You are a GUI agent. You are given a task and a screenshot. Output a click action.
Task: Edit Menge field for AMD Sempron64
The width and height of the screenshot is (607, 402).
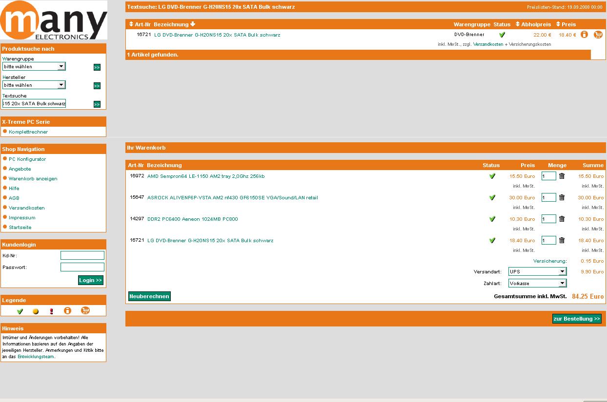pyautogui.click(x=549, y=176)
